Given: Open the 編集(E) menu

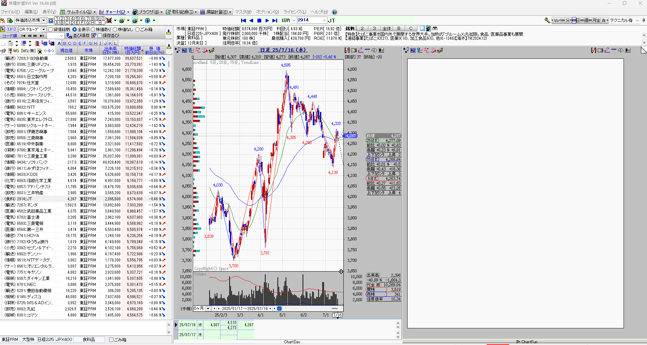Looking at the screenshot, I should click(x=31, y=12).
